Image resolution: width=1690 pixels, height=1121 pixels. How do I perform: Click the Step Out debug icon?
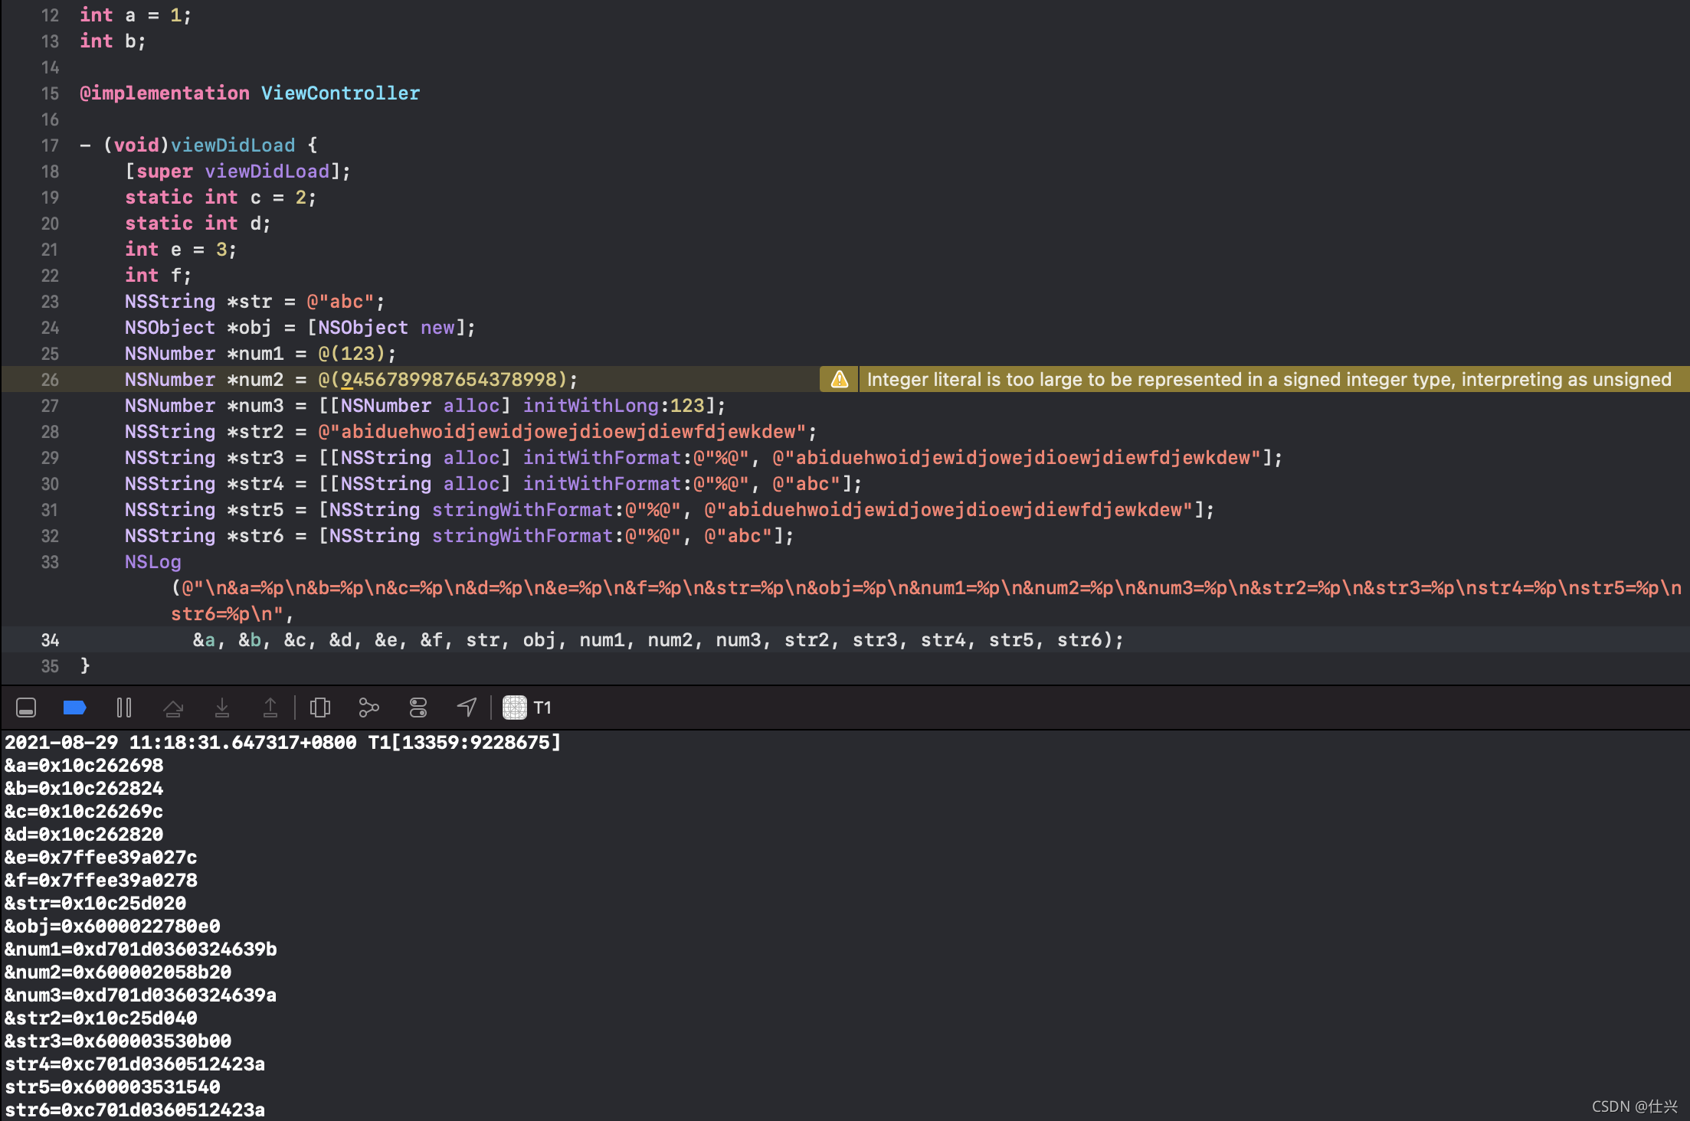[x=270, y=708]
